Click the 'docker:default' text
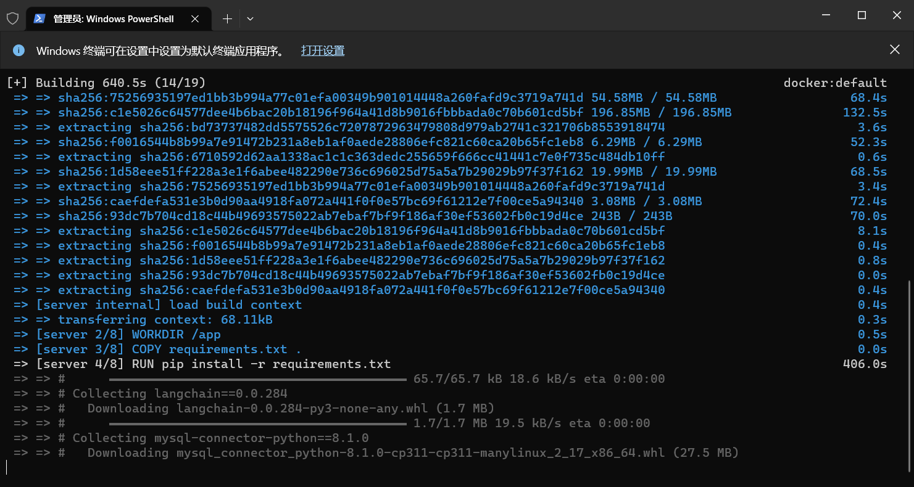914x487 pixels. 834,83
